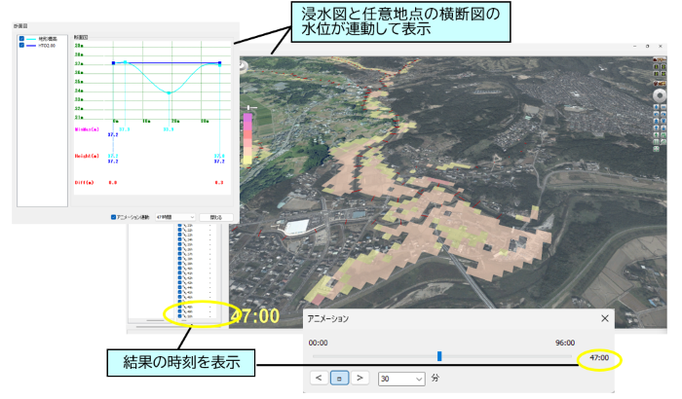Click the large yellow 47:00 overlay on map

tap(255, 316)
